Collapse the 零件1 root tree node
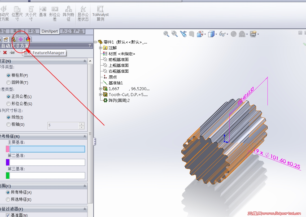 coord(95,42)
